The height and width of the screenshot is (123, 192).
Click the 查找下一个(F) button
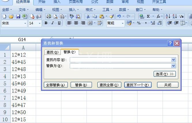(x=138, y=85)
